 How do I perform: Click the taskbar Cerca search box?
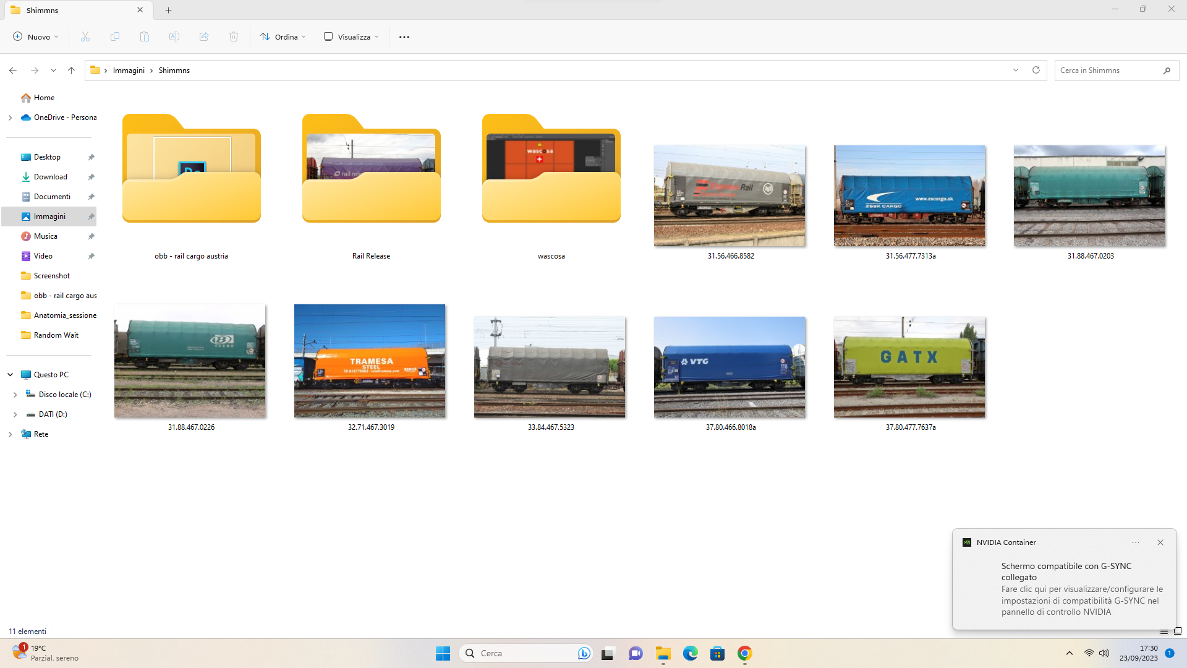point(525,653)
